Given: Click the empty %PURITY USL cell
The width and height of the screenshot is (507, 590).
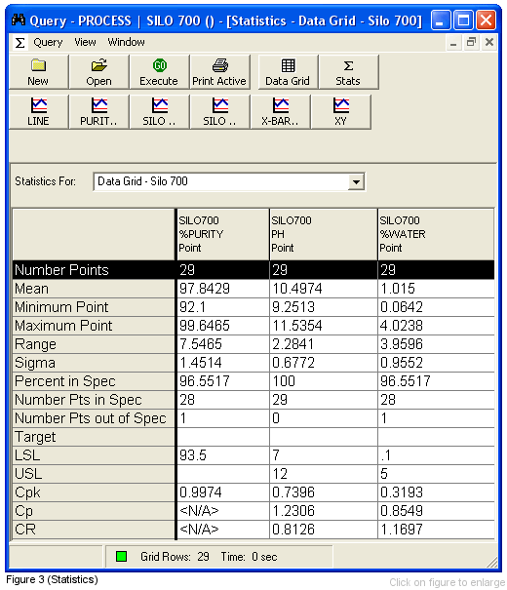Looking at the screenshot, I should pyautogui.click(x=223, y=474).
